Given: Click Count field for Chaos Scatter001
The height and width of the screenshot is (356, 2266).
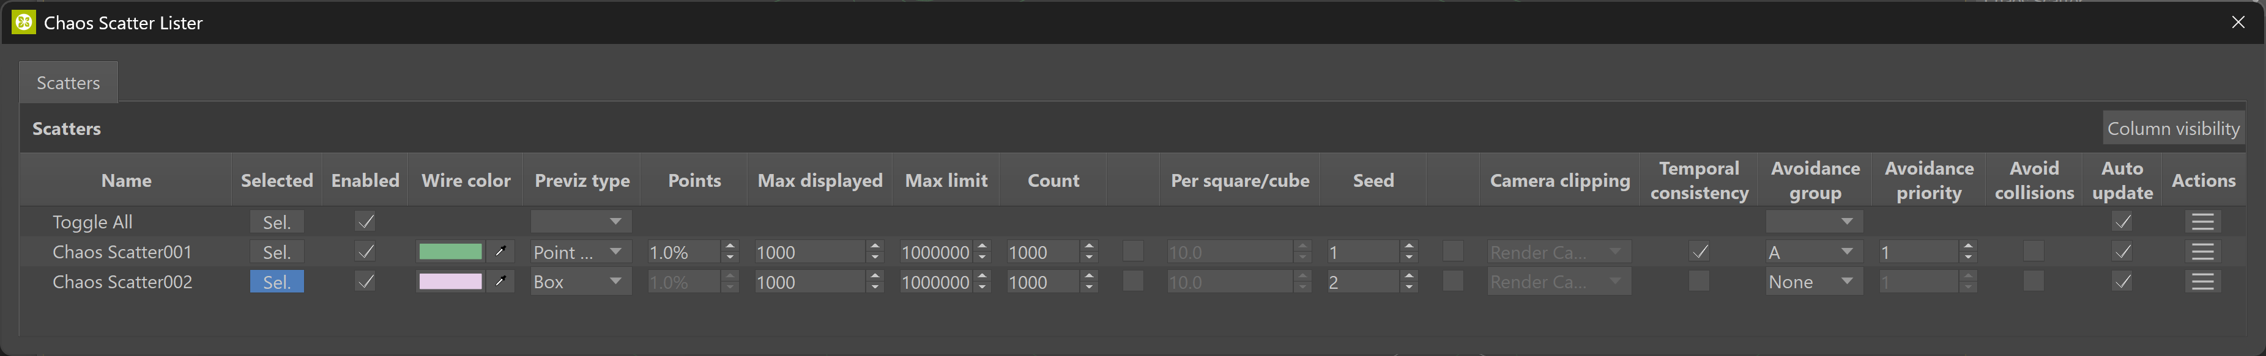Looking at the screenshot, I should pyautogui.click(x=1044, y=252).
